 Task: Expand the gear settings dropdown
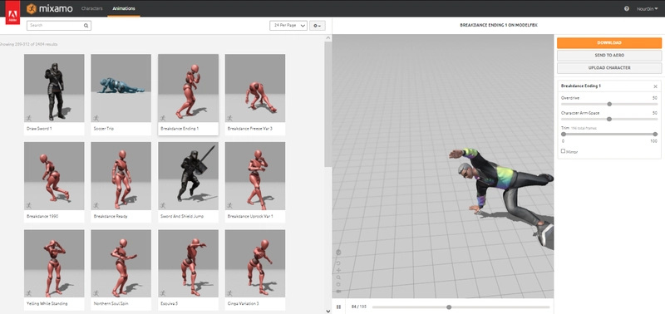pyautogui.click(x=318, y=26)
